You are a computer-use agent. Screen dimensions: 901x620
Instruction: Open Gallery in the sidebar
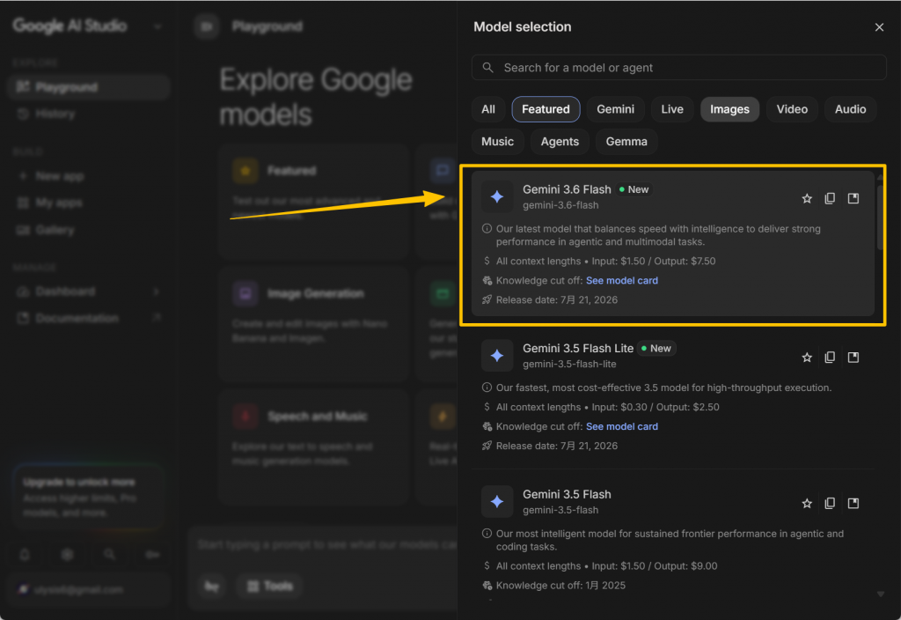89,230
